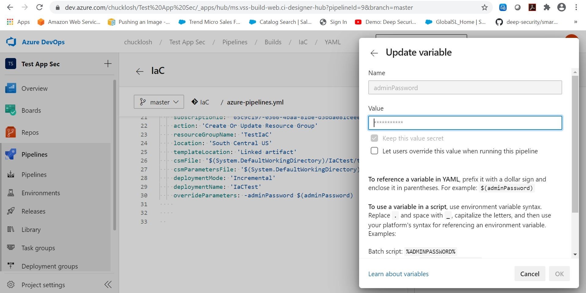Open Project settings gear

11,284
